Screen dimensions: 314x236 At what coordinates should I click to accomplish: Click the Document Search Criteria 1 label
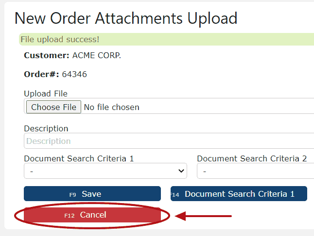point(79,158)
